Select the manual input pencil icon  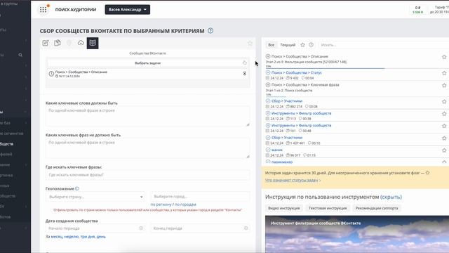tap(46, 43)
